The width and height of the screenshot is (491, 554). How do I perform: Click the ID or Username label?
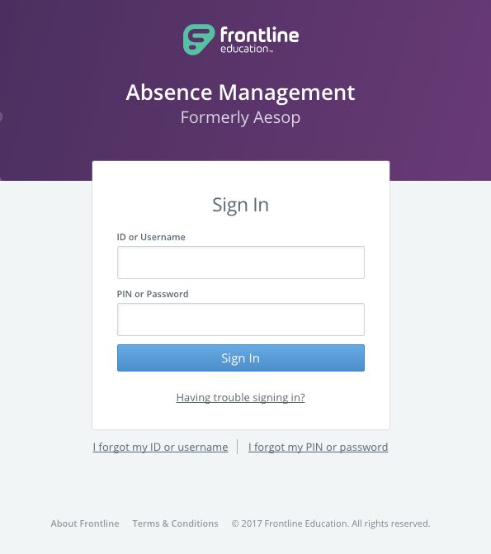151,237
